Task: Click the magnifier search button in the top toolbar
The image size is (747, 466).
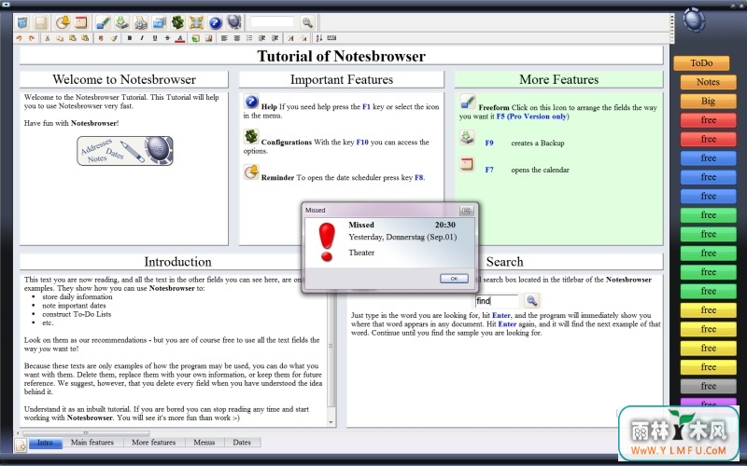Action: point(307,22)
